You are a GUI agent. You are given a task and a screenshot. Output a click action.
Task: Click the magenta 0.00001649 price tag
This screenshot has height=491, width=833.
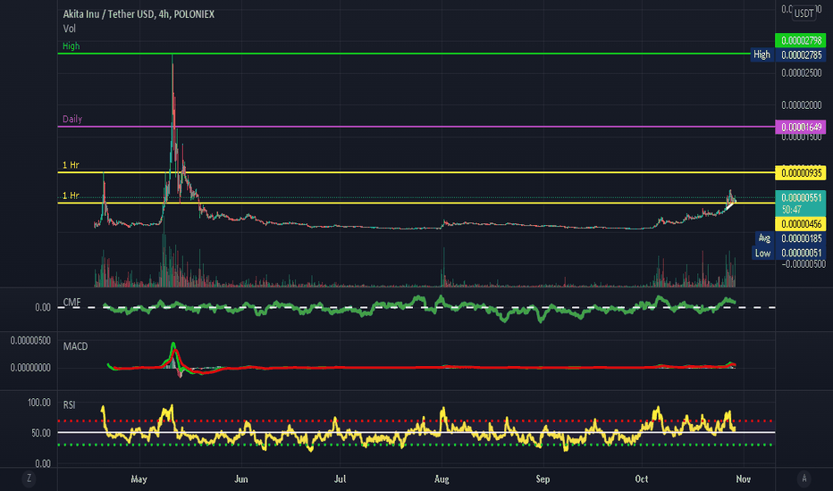[x=801, y=127]
